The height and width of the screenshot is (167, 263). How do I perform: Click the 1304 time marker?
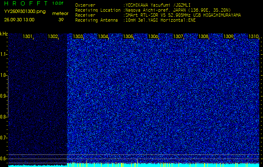[x=103, y=36]
